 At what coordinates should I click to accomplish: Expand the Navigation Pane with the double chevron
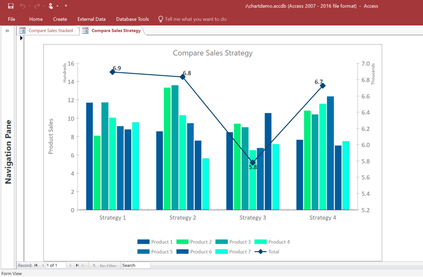coord(7,31)
